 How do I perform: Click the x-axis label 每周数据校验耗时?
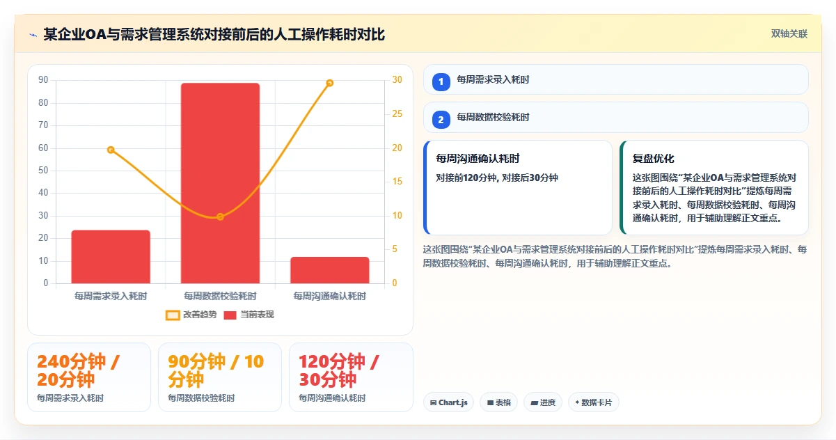pyautogui.click(x=220, y=296)
